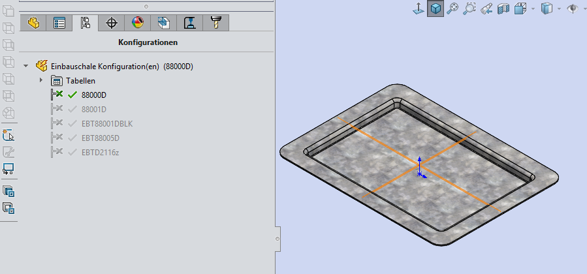The width and height of the screenshot is (587, 274).
Task: Click grey checkmark next to EBT88001DBLK
Action: 72,124
